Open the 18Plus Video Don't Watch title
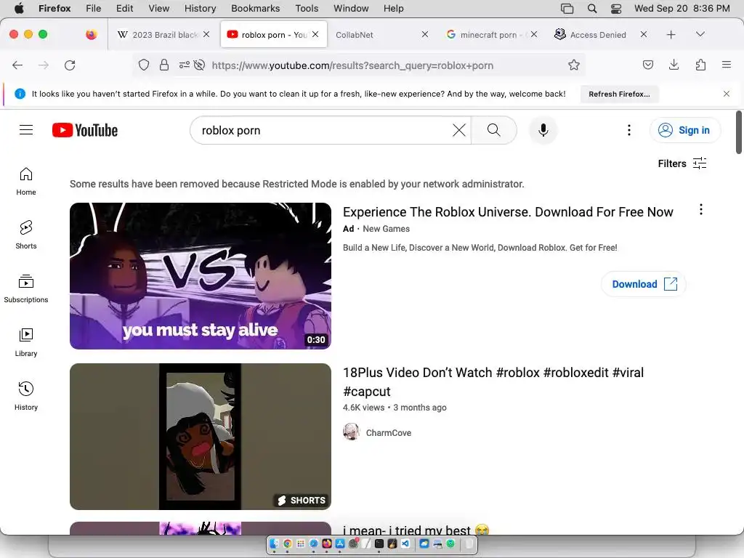This screenshot has height=558, width=744. [x=493, y=381]
